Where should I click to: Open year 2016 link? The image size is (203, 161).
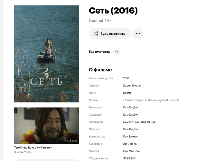pyautogui.click(x=126, y=78)
